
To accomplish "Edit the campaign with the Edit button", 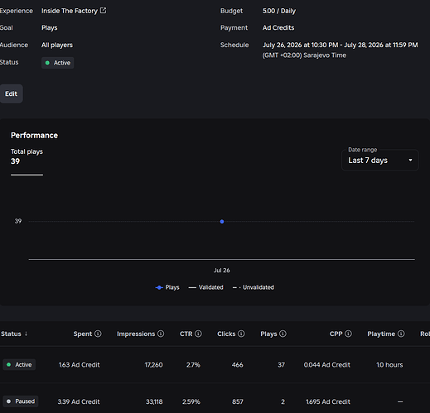I will coord(11,94).
